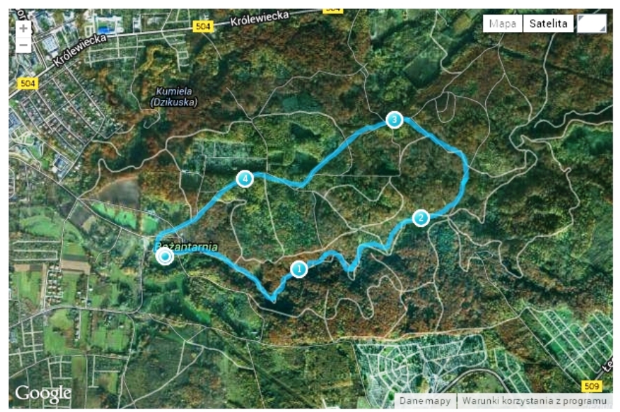Click the Bażantarnia place label
The image size is (620, 412).
click(186, 247)
